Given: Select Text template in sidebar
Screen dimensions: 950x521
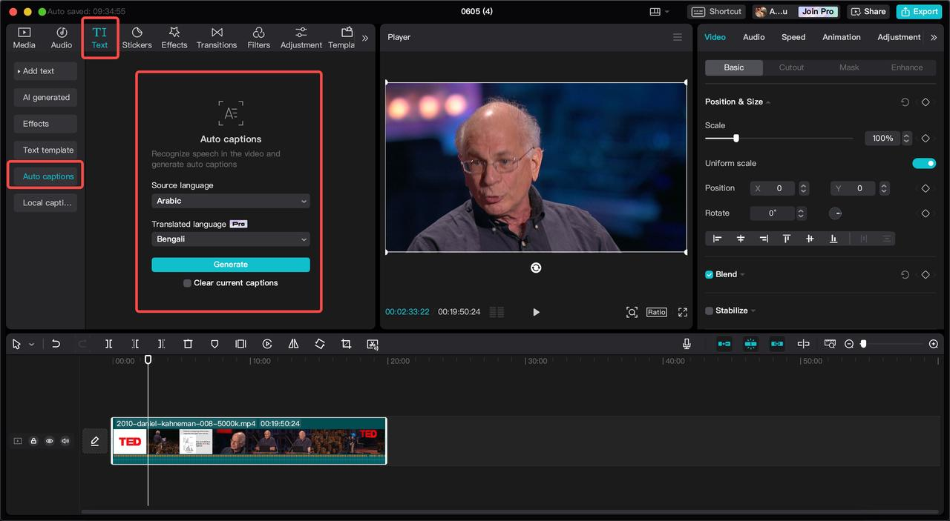Looking at the screenshot, I should 45,150.
